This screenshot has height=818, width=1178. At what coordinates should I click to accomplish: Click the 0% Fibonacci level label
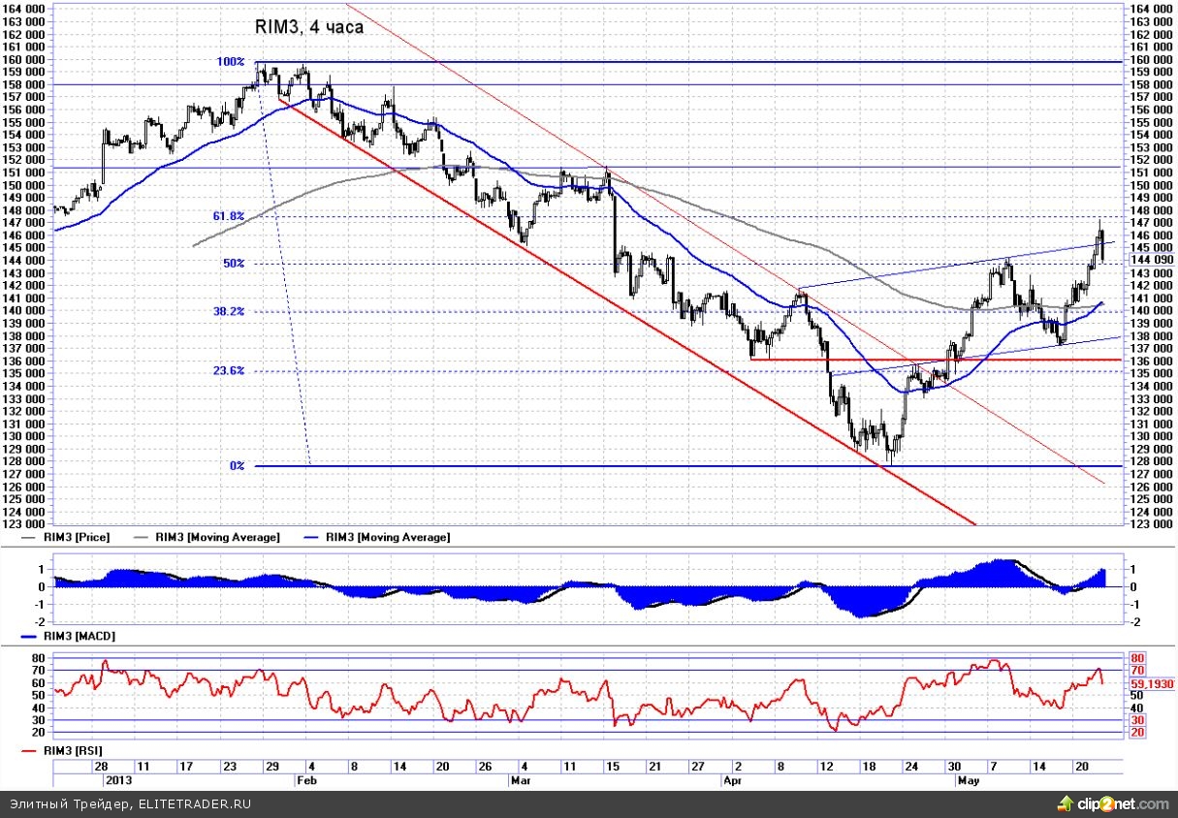click(x=237, y=466)
